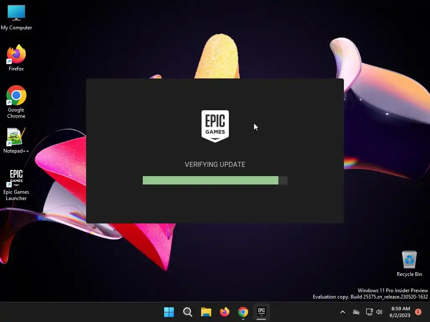The image size is (430, 322).
Task: Switch to Chrome in the taskbar
Action: coord(243,312)
